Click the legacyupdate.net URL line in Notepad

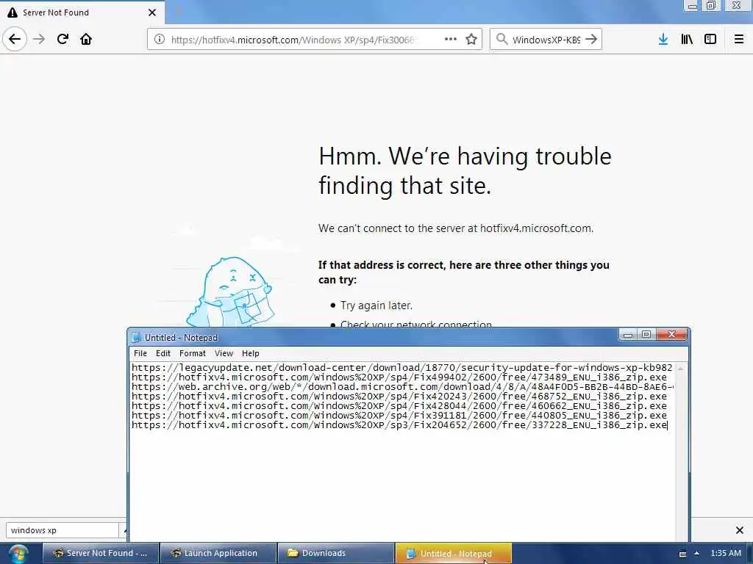click(402, 368)
